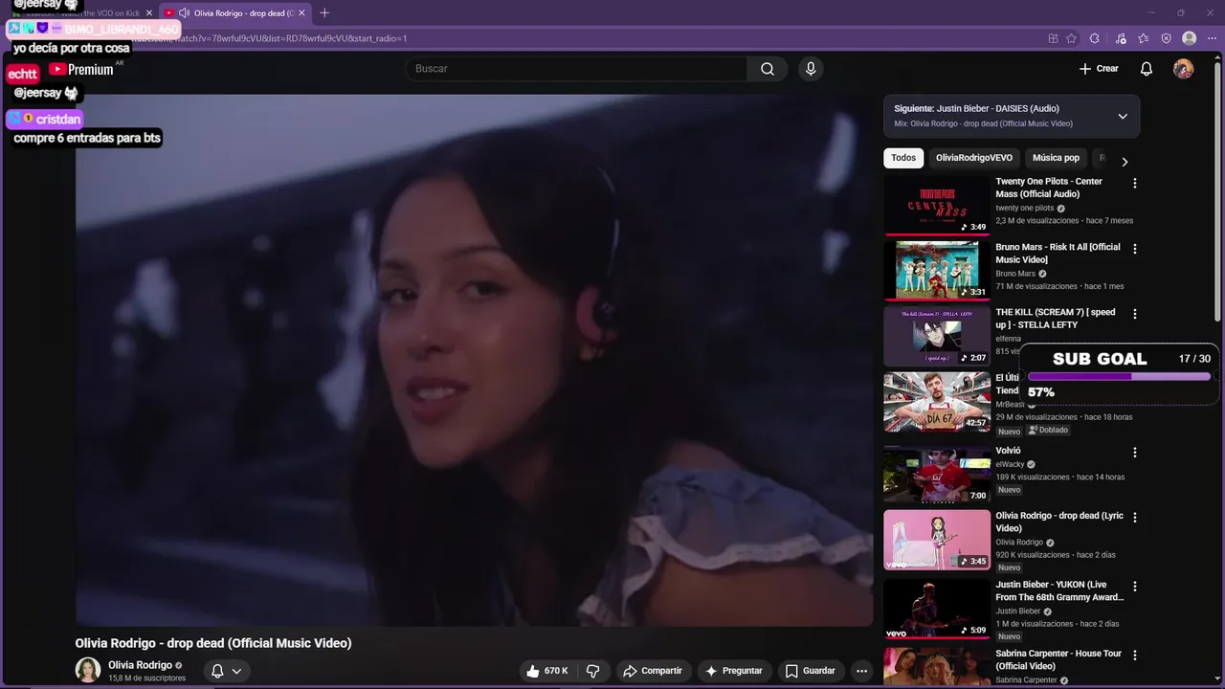Bookmark this page with the star icon

1071,38
